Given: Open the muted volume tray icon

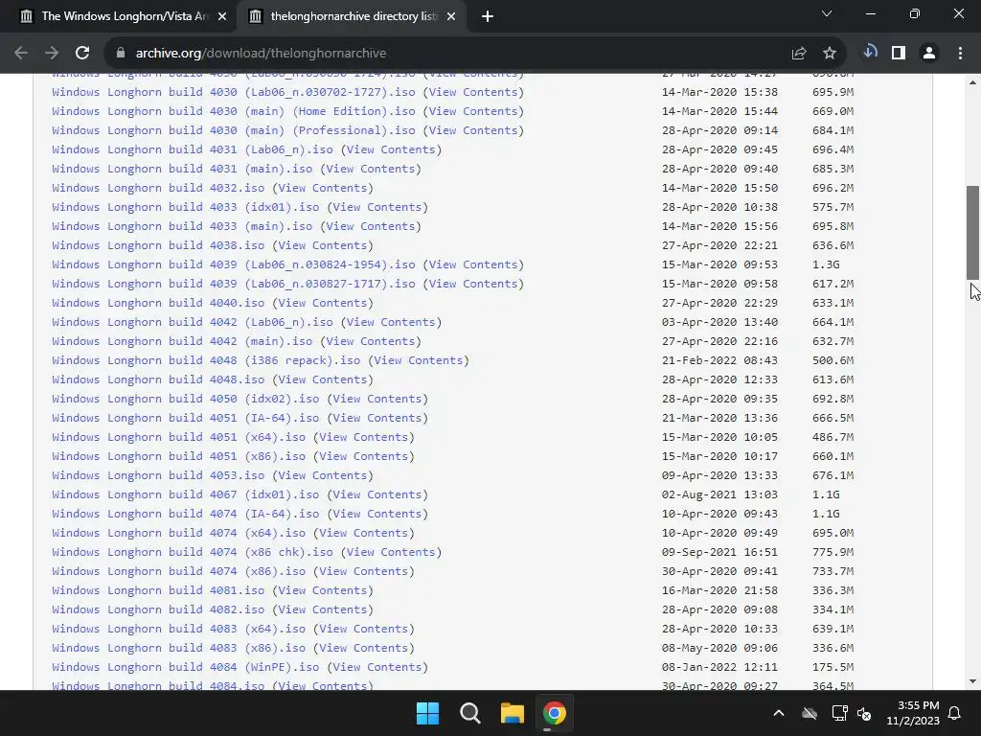Looking at the screenshot, I should pos(864,713).
